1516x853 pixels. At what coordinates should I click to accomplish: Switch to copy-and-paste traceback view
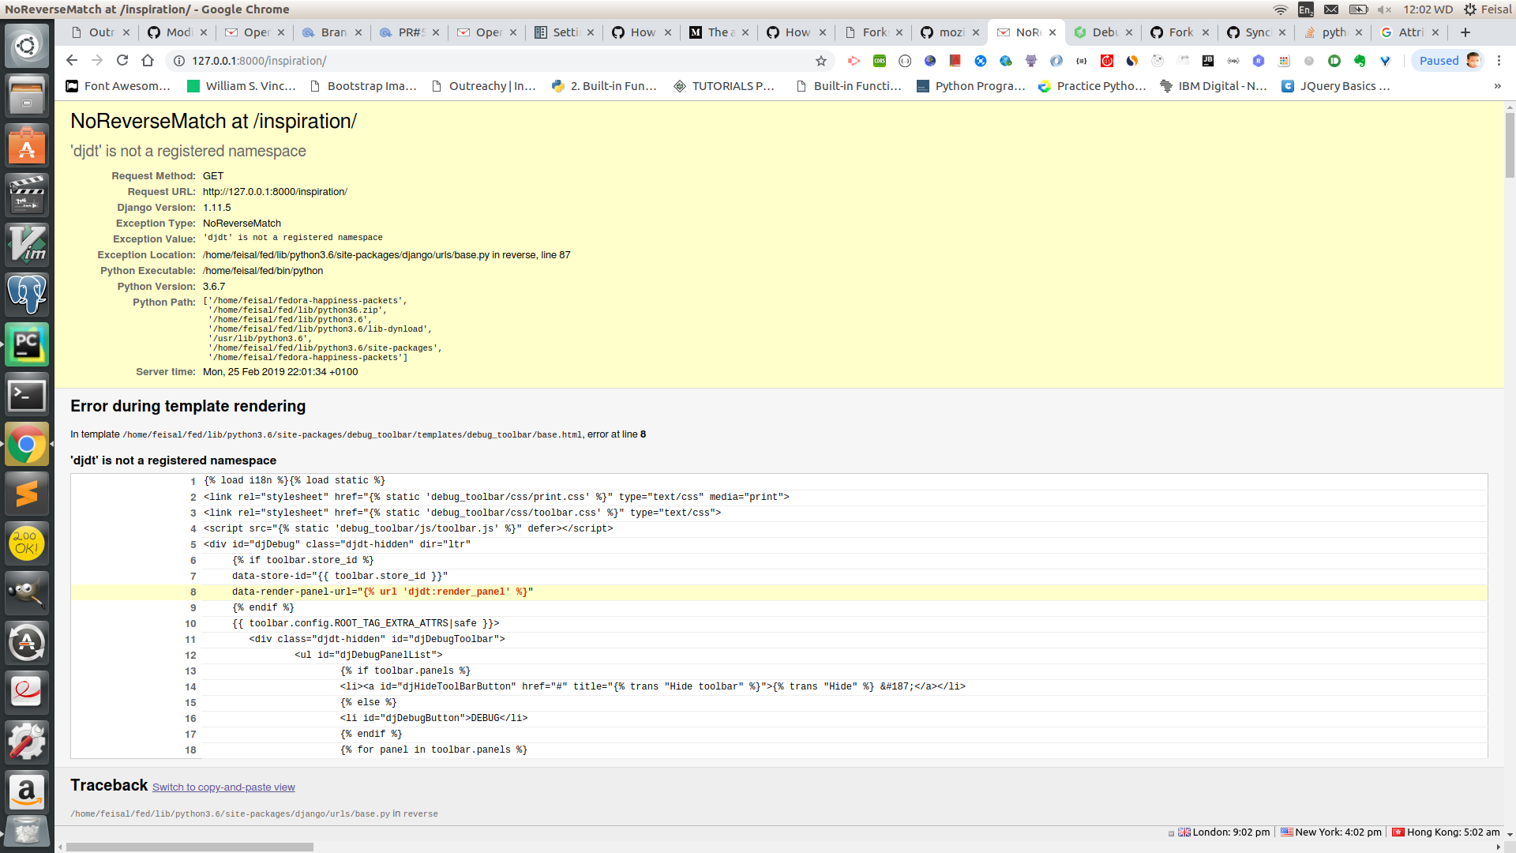223,787
